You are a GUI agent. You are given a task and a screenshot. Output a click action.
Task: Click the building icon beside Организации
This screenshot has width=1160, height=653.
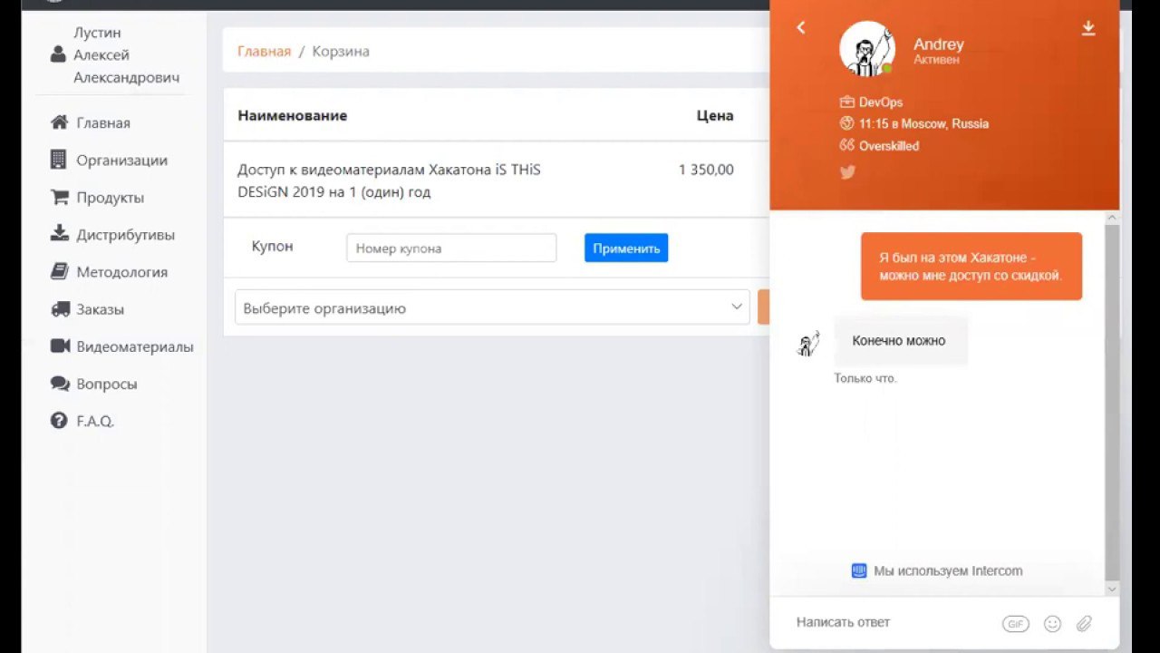coord(59,160)
